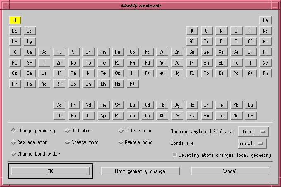281x187 pixels.
Task: Select chlorine Cl element button
Action: [250, 41]
